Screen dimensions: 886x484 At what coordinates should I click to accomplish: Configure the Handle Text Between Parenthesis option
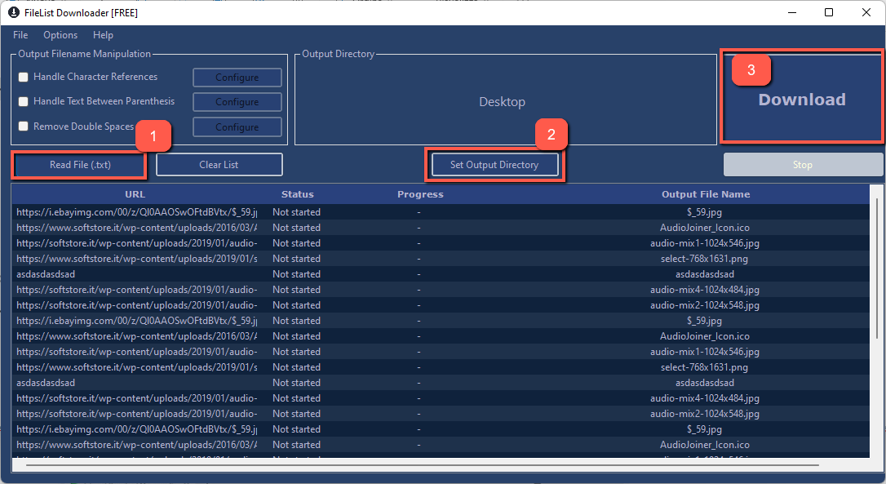(x=237, y=101)
